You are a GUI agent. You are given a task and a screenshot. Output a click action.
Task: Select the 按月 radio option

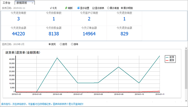click(x=61, y=44)
